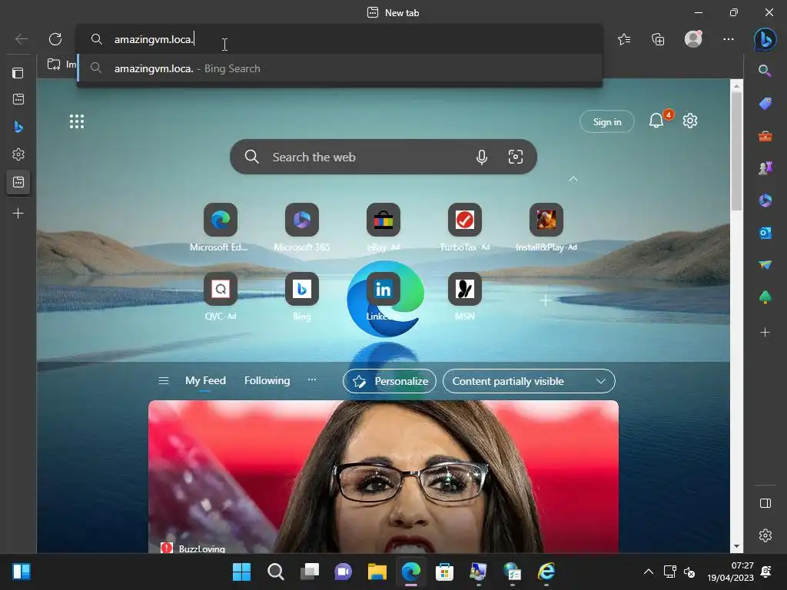Viewport: 787px width, 590px height.
Task: Open the Bing quick link tile
Action: tap(301, 289)
